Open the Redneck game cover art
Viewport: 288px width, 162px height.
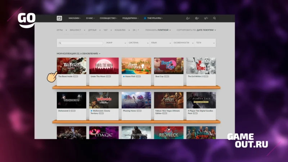point(168,132)
